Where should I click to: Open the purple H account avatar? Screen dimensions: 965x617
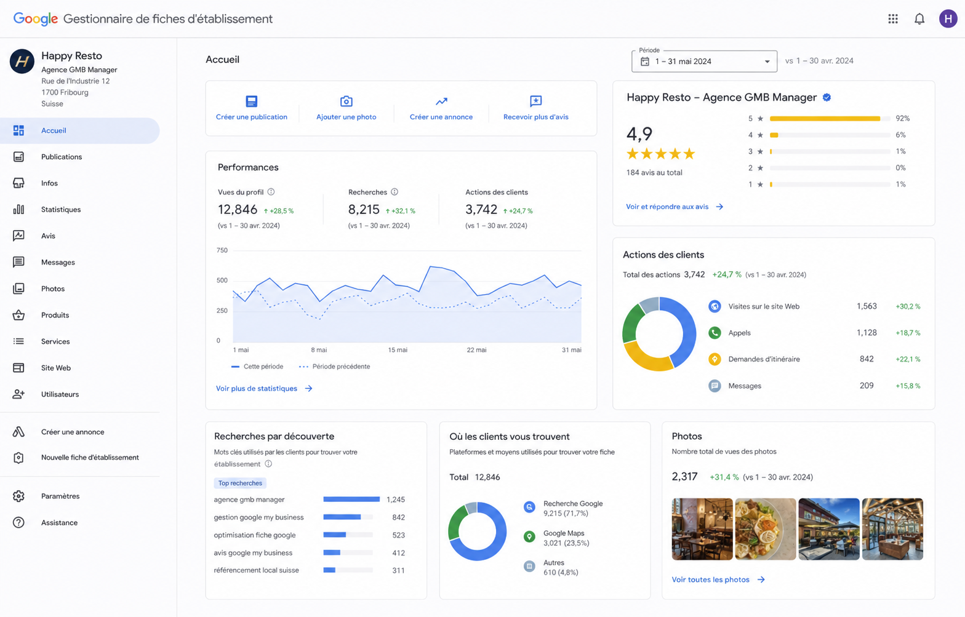[x=948, y=19]
